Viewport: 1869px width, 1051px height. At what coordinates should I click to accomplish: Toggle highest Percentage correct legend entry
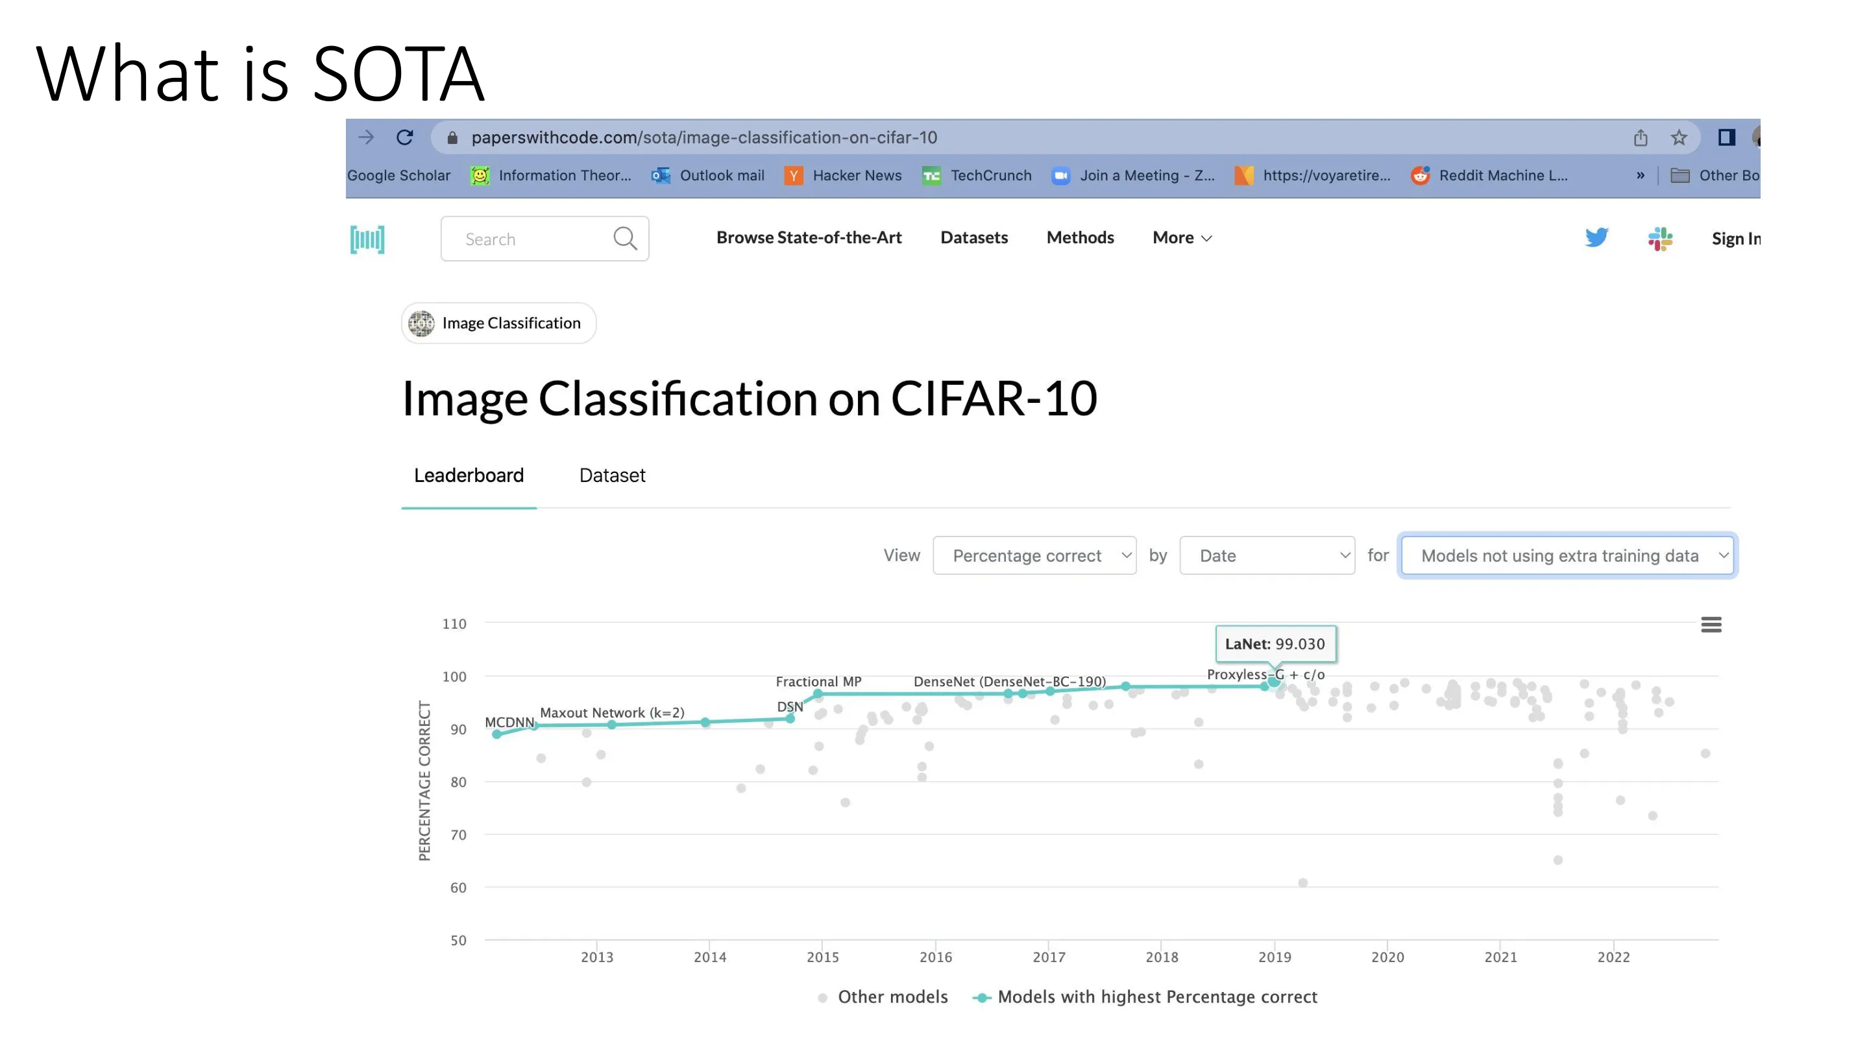[x=1145, y=997]
